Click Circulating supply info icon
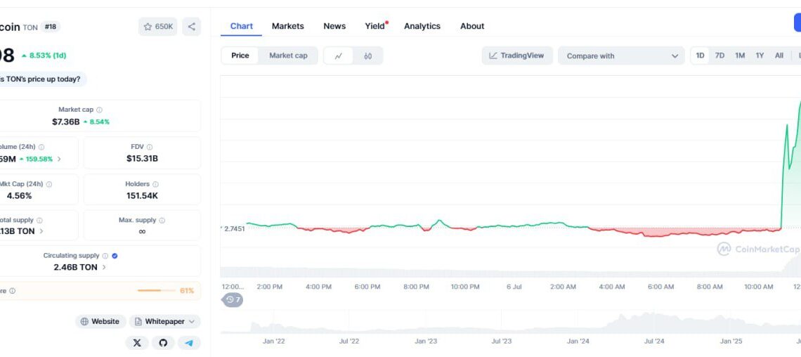 (x=105, y=256)
